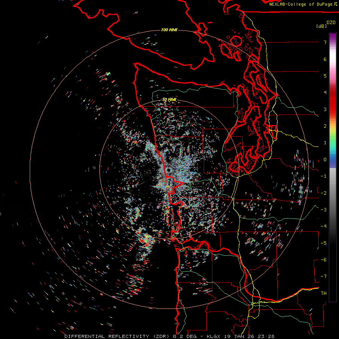
Task: Select the 5 value on the scale
Action: [325, 76]
